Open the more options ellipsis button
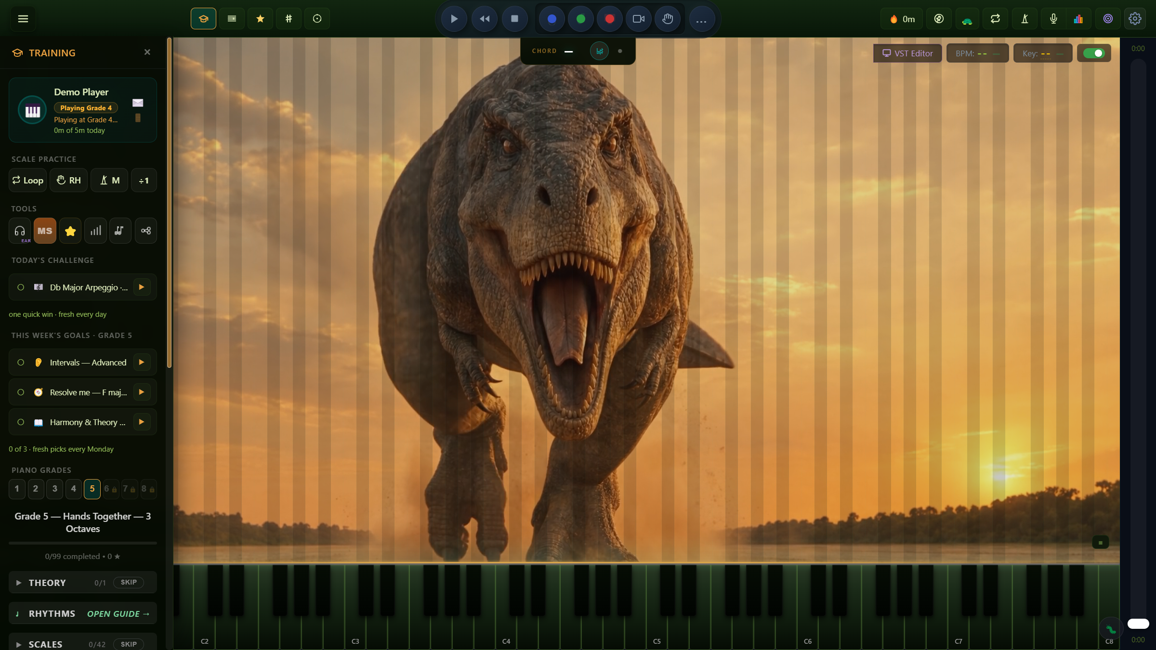The image size is (1156, 650). 702,19
